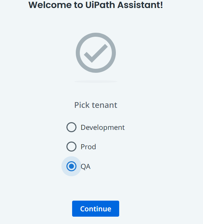203x224 pixels.
Task: Click the blue dot in the QA radio
Action: click(71, 166)
